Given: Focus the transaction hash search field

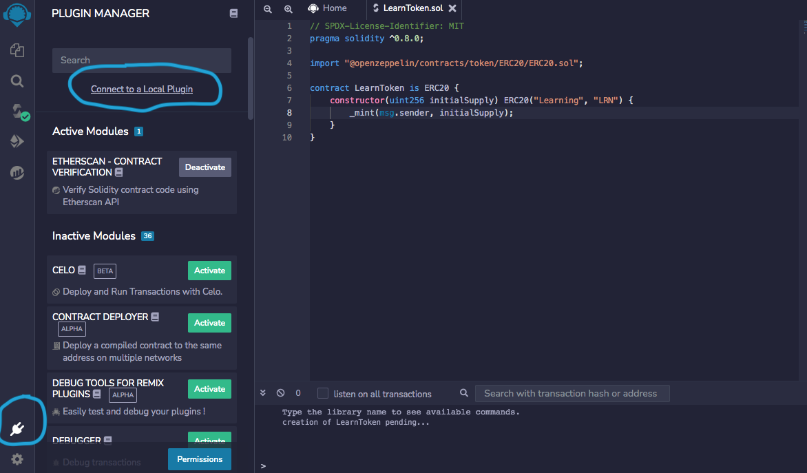Looking at the screenshot, I should pyautogui.click(x=572, y=393).
